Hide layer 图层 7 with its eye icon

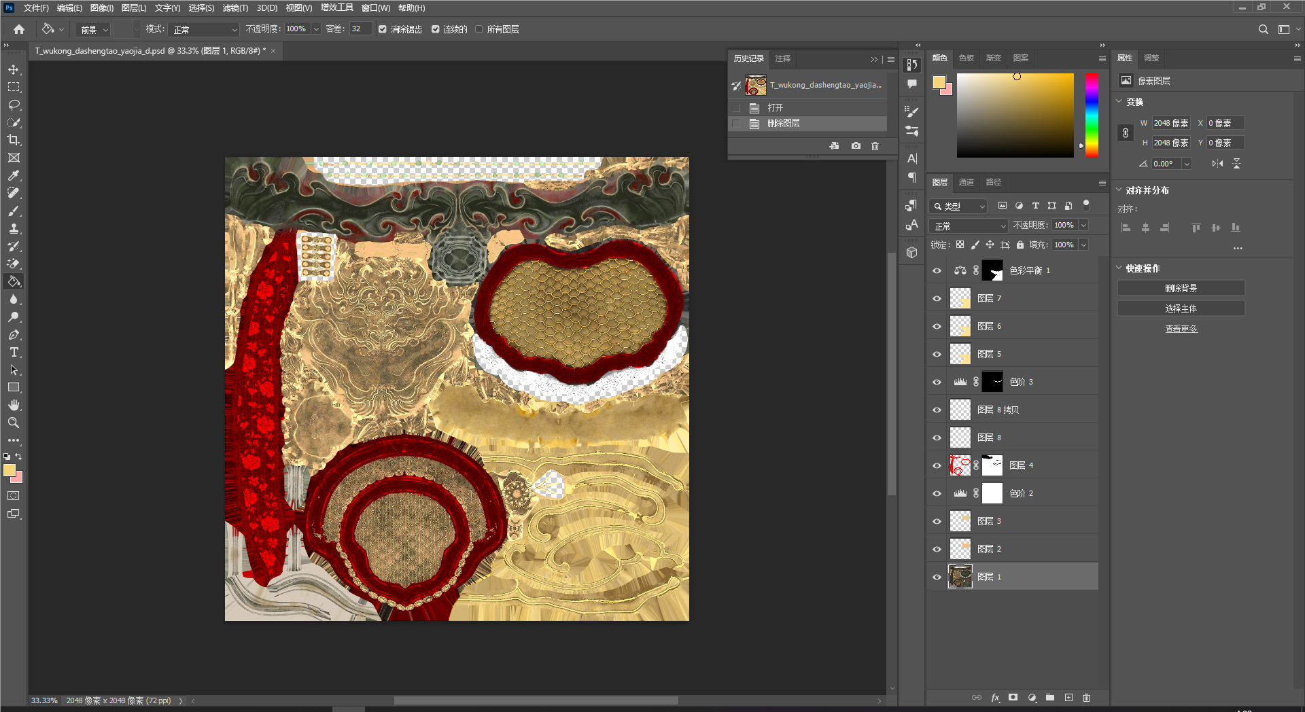click(x=937, y=299)
